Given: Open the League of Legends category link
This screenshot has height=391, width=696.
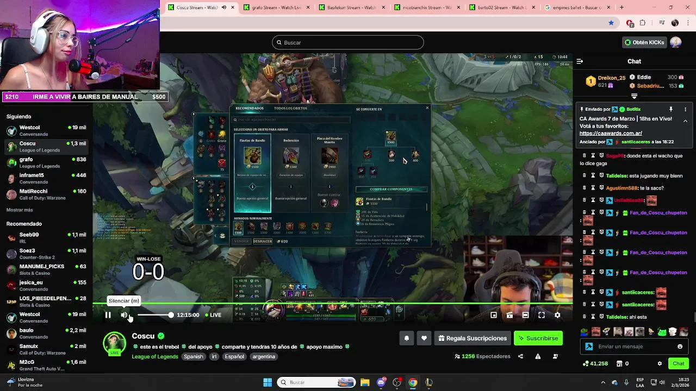Looking at the screenshot, I should (x=155, y=357).
